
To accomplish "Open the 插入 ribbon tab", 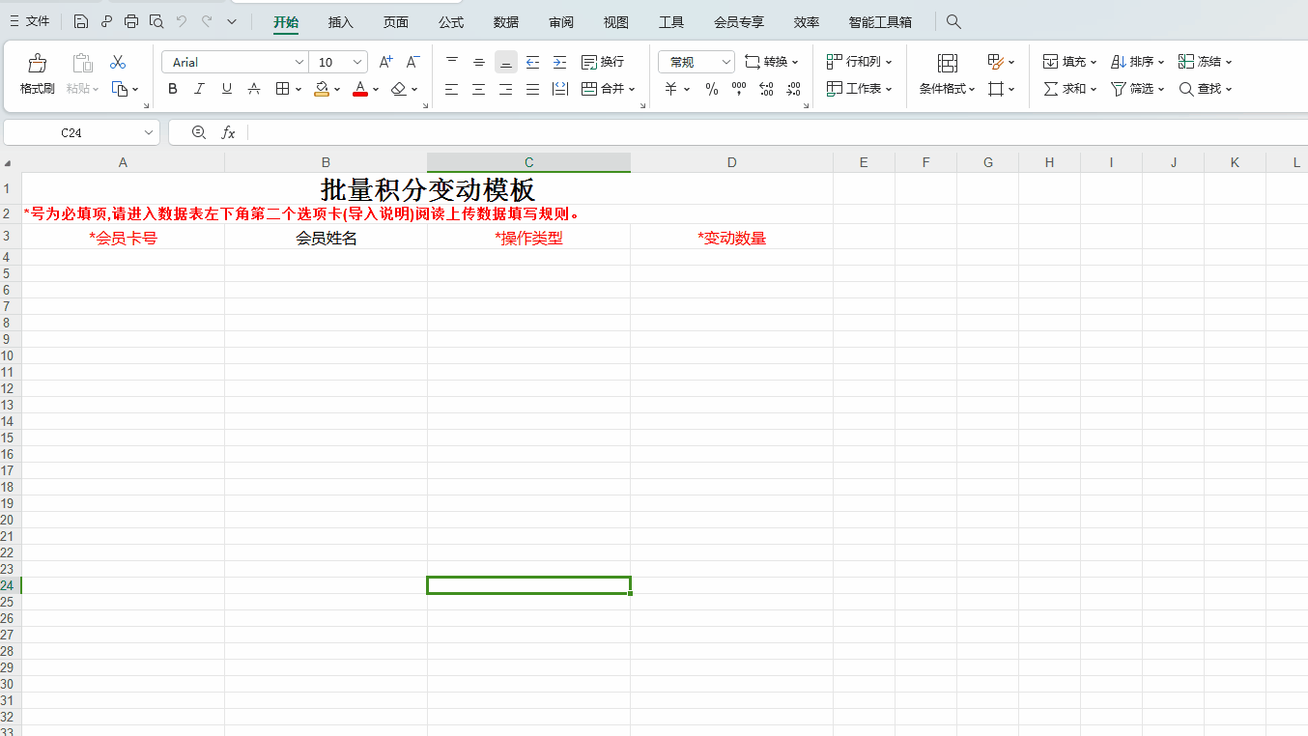I will point(340,21).
